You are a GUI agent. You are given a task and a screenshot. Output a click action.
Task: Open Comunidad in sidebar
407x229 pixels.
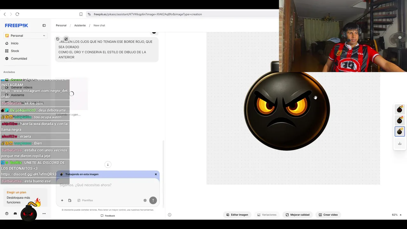(19, 59)
